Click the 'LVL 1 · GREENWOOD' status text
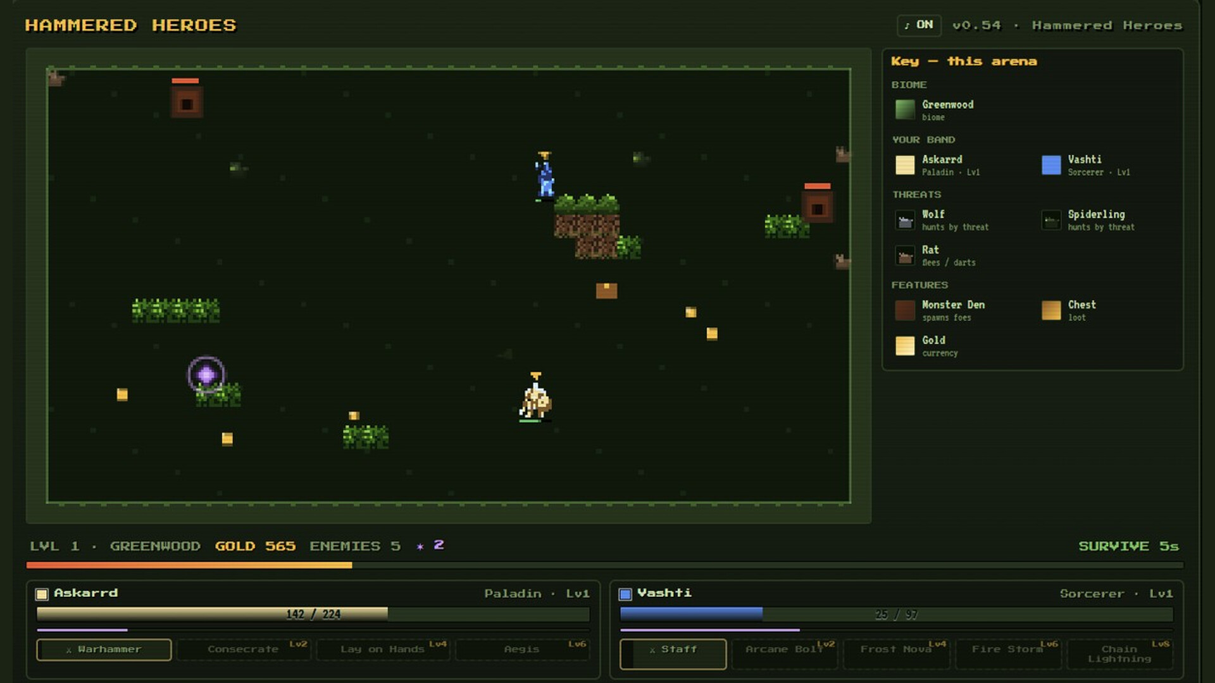The width and height of the screenshot is (1215, 683). click(115, 546)
